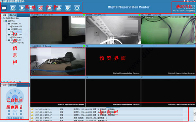Viewport: 196px width, 122px height.
Task: Open the checklist-with-wrench toolbar icon
Action: (68, 8)
